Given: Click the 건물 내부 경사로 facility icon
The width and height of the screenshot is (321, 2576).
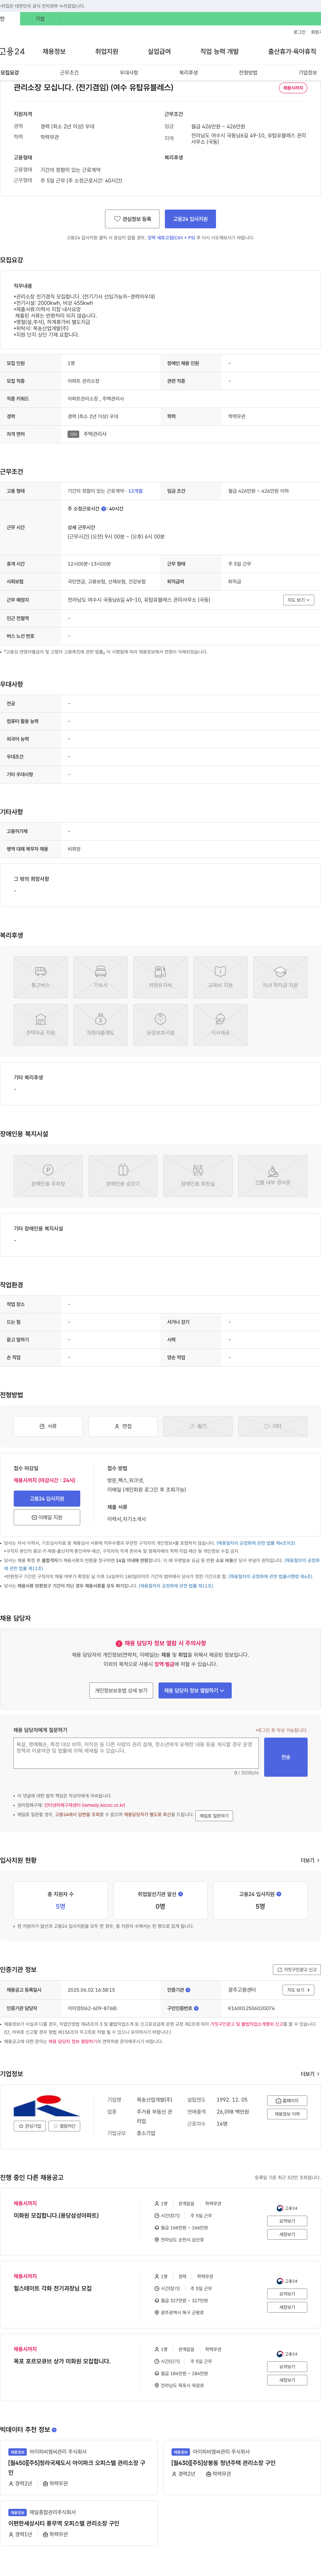Looking at the screenshot, I should tap(273, 1176).
